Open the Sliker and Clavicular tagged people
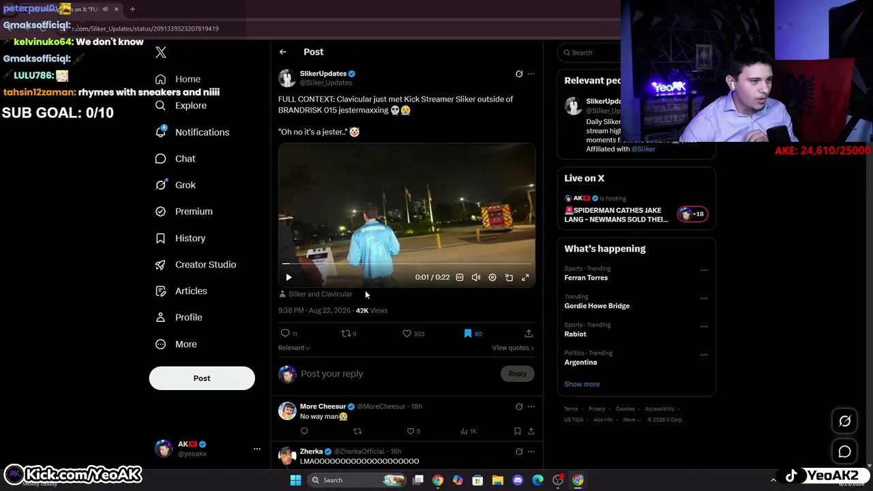Screen dimensions: 873x491 [x=315, y=294]
